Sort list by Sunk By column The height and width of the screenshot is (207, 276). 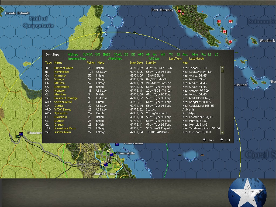(151, 63)
